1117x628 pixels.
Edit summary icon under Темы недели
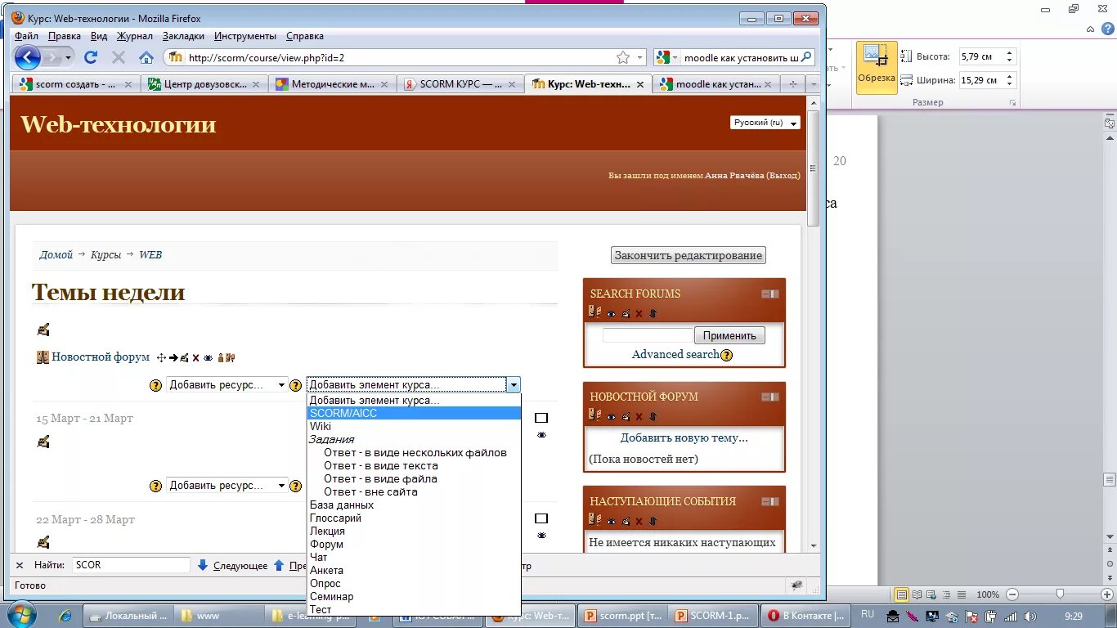tap(43, 330)
